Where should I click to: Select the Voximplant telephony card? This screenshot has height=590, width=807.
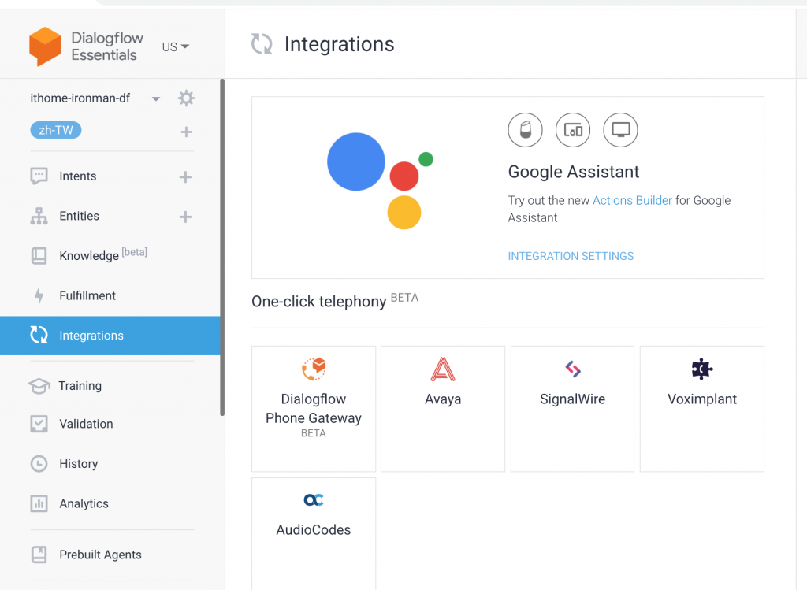click(x=702, y=409)
